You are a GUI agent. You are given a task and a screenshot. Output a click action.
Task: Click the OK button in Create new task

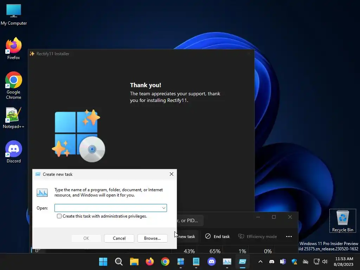[86, 238]
